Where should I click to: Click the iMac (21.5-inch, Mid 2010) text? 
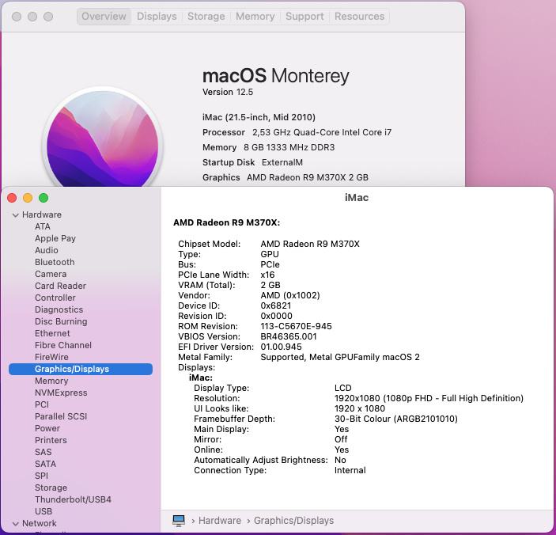[x=259, y=117]
